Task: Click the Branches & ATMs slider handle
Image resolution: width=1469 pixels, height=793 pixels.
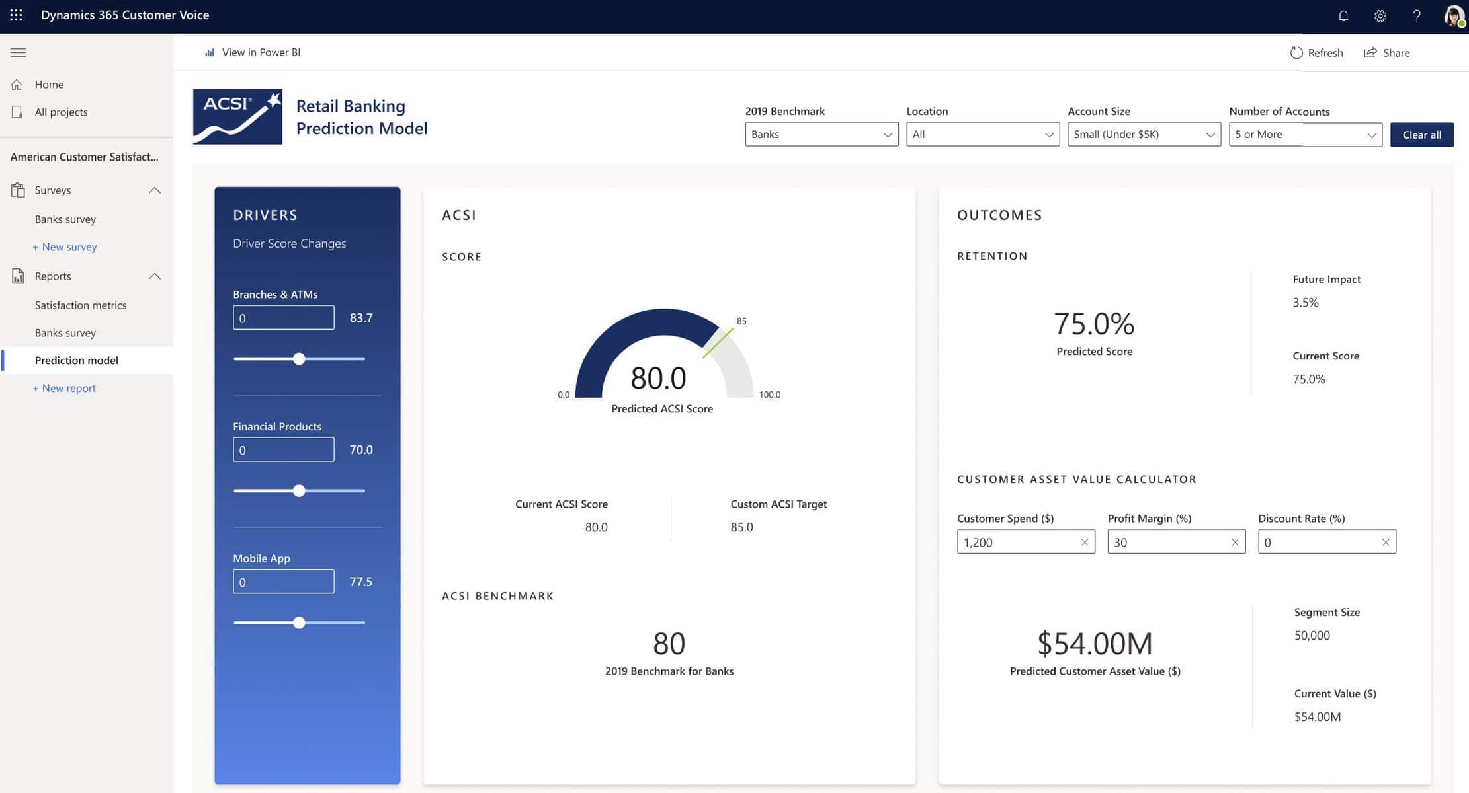Action: (299, 359)
